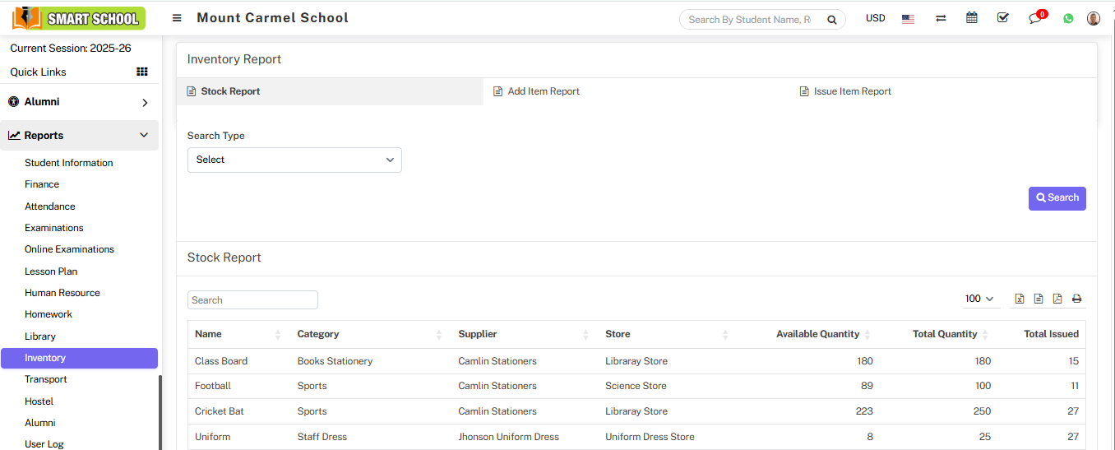Open the Quick Links grid
1115x450 pixels.
pyautogui.click(x=142, y=72)
